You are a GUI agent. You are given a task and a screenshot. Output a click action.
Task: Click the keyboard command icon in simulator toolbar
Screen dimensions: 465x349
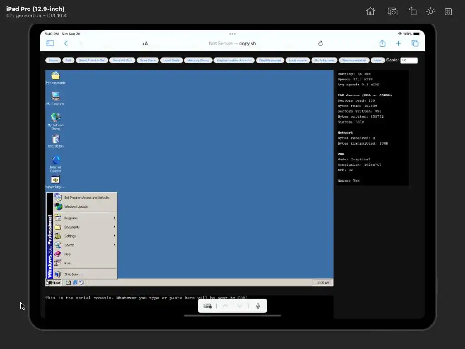click(448, 11)
